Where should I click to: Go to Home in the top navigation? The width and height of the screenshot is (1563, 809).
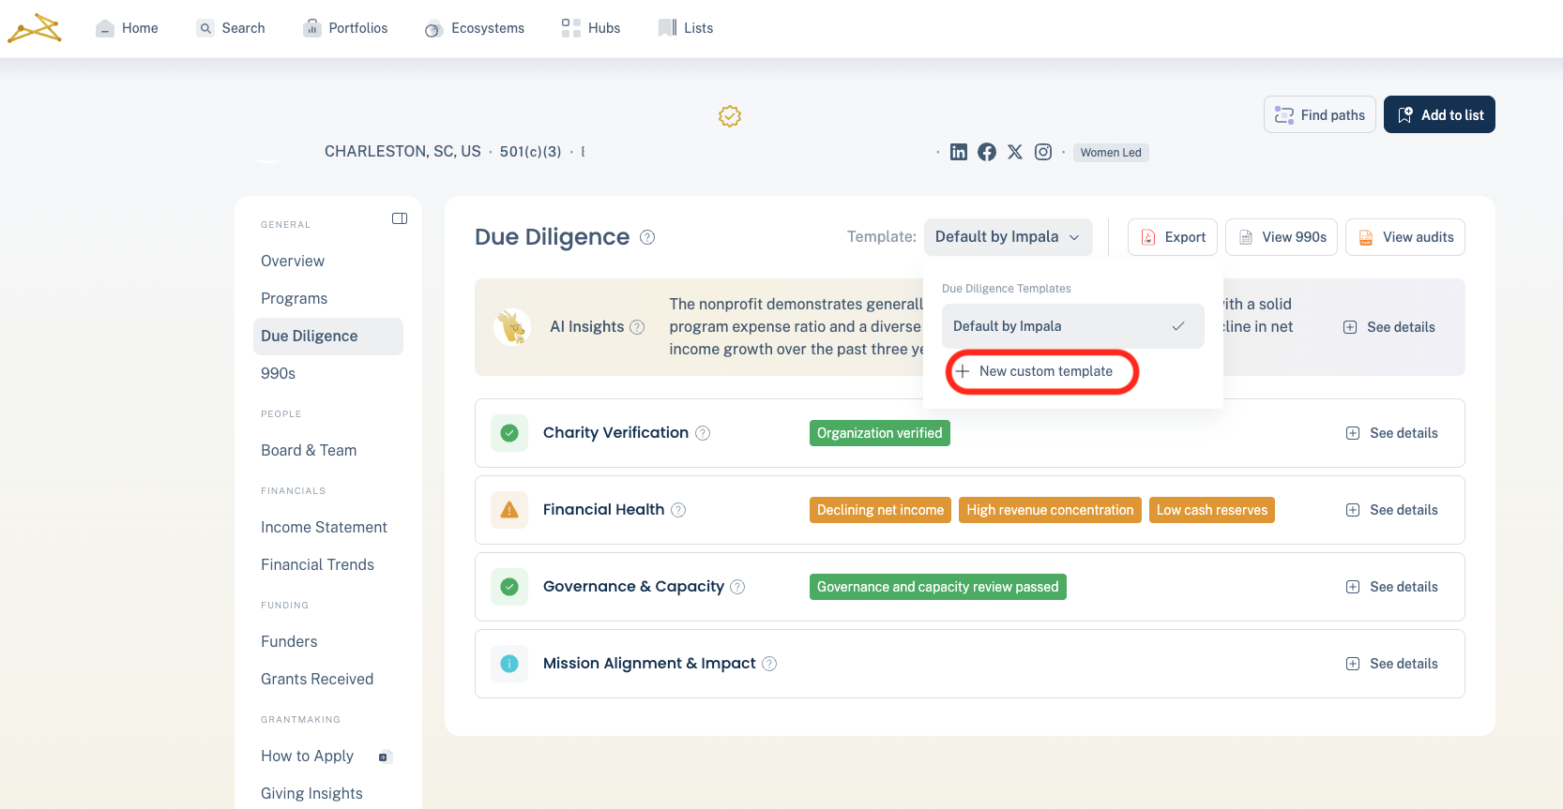coord(127,28)
